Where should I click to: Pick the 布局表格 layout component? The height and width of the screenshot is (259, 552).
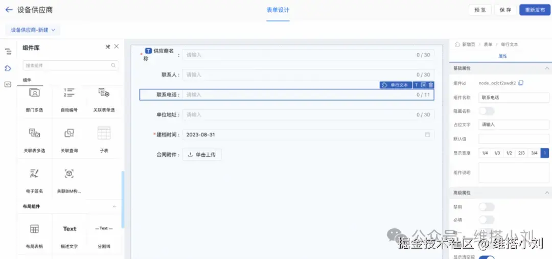(34, 235)
